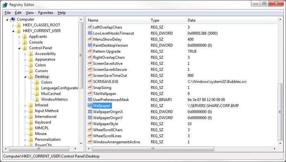Select the WindowMetrics subkey
Screen dimensions: 286x162
(x=55, y=99)
